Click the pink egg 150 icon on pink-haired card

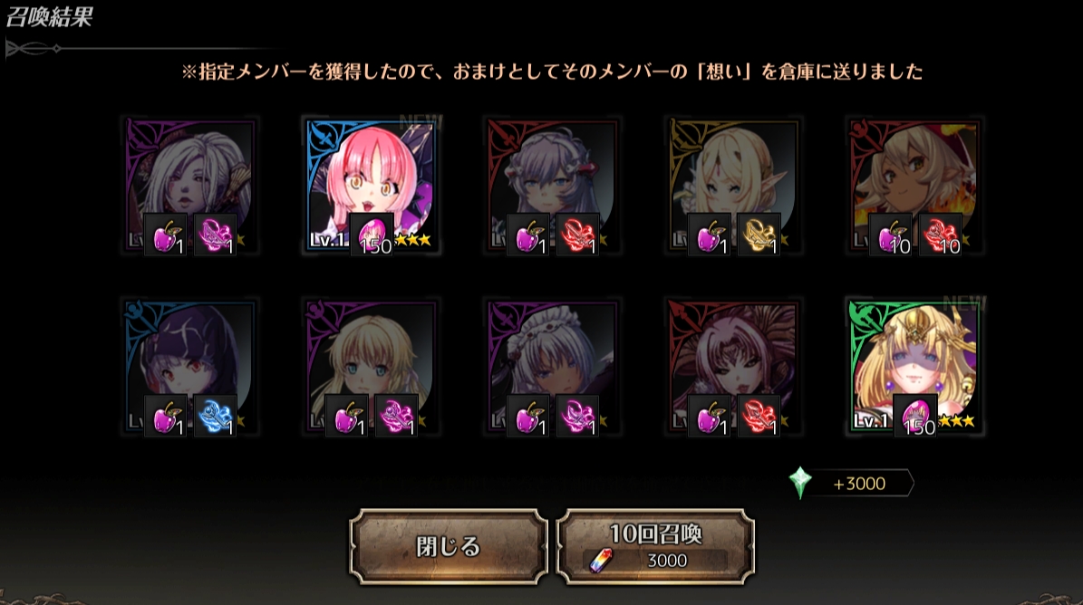pyautogui.click(x=372, y=235)
